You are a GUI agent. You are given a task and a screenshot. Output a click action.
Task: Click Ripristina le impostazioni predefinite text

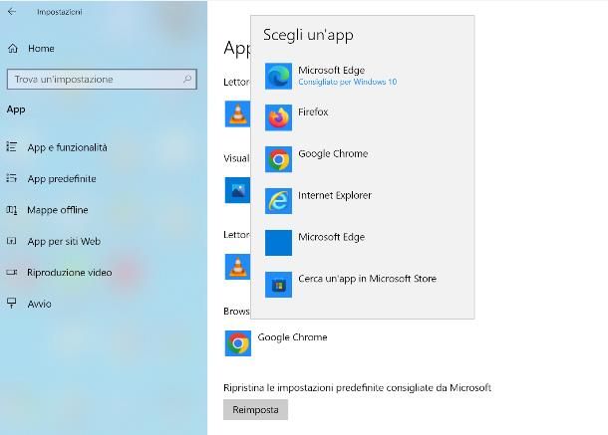coord(357,388)
